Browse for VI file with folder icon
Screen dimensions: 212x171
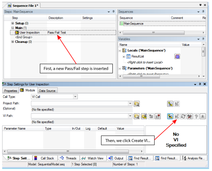point(137,116)
